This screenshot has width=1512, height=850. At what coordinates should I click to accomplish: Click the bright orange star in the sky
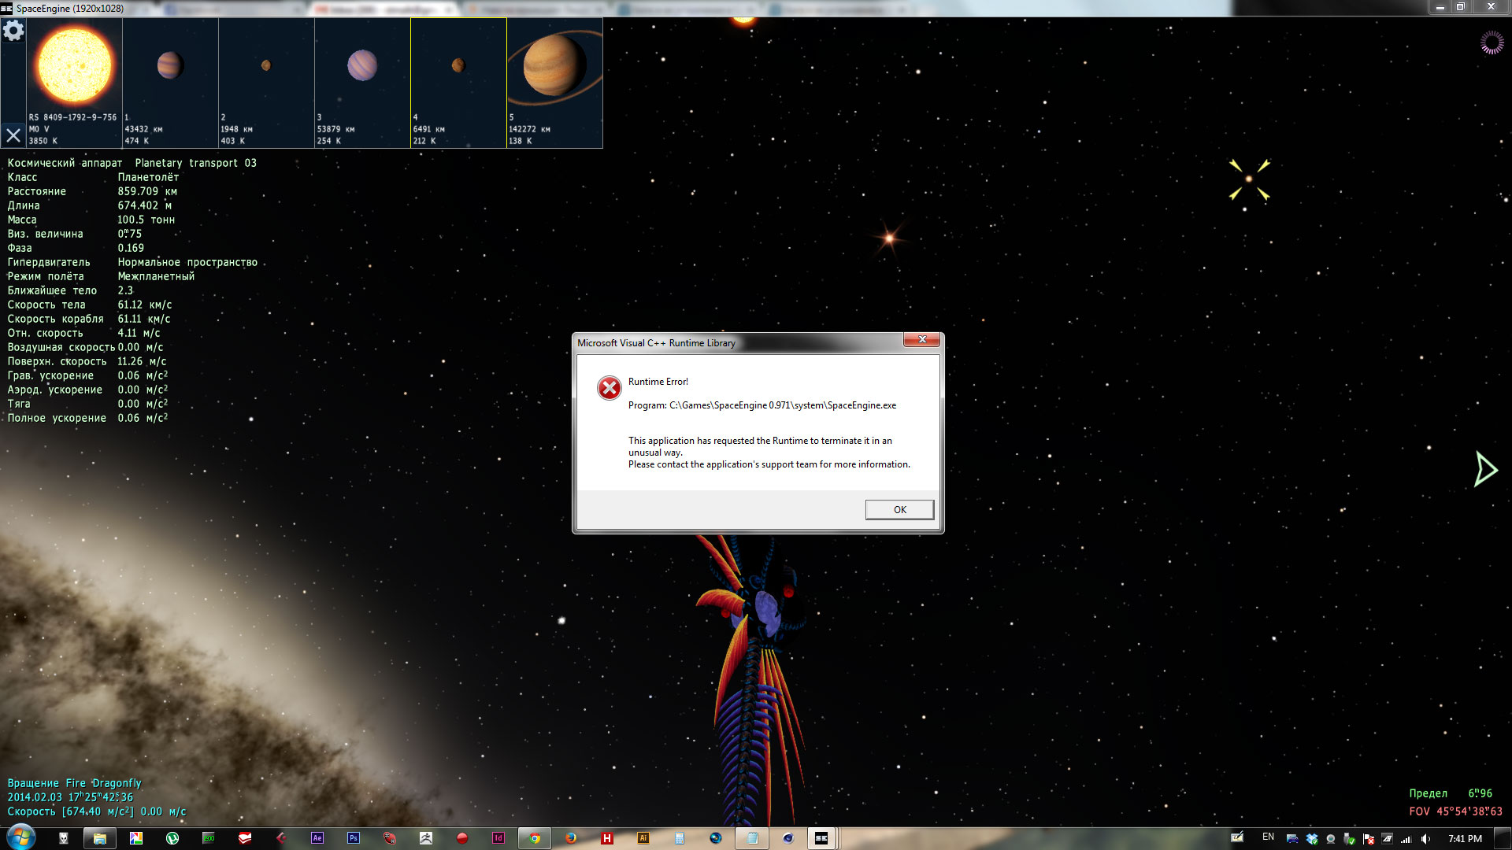889,238
